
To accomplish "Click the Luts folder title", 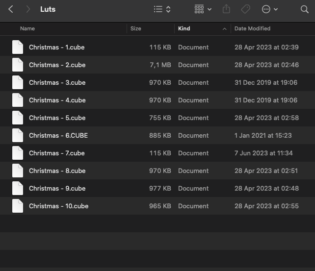I will [48, 9].
